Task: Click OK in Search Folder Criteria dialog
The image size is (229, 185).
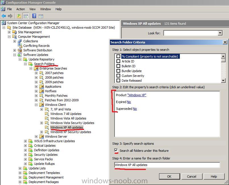Action: click(x=169, y=176)
